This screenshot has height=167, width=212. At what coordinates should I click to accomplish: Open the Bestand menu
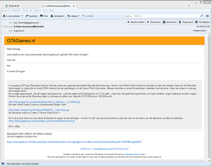[6, 10]
